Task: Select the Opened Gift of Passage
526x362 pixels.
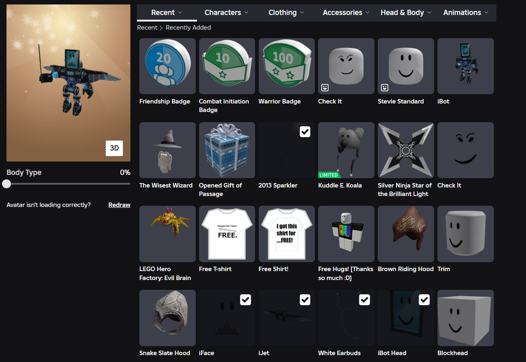Action: pyautogui.click(x=227, y=150)
